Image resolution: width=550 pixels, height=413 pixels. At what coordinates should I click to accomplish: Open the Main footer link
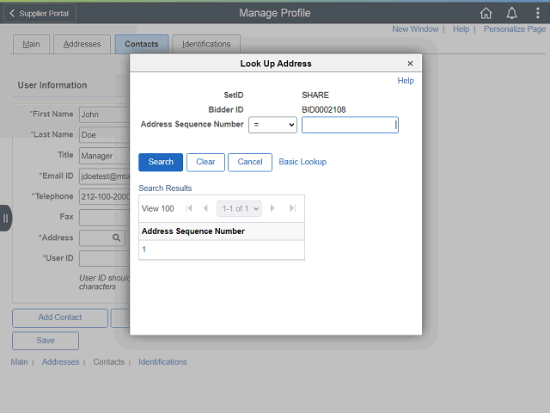(x=19, y=361)
